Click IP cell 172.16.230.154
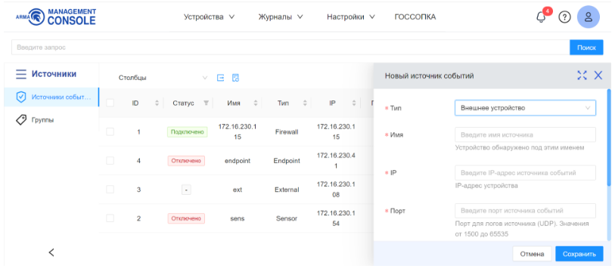The width and height of the screenshot is (612, 278). click(336, 218)
